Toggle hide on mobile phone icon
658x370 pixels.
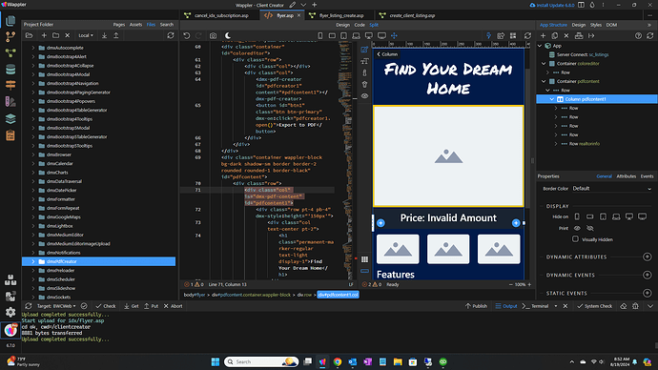[x=577, y=216]
